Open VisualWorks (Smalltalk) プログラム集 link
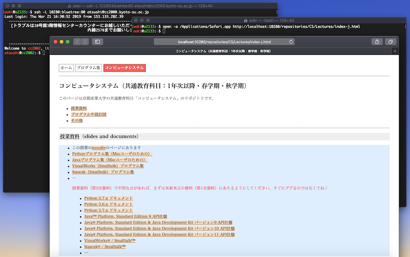Screen dimensions: 410x257 coord(108,166)
